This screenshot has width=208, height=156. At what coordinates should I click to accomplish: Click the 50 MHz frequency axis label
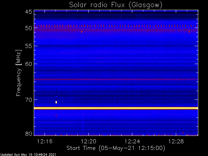[29, 28]
